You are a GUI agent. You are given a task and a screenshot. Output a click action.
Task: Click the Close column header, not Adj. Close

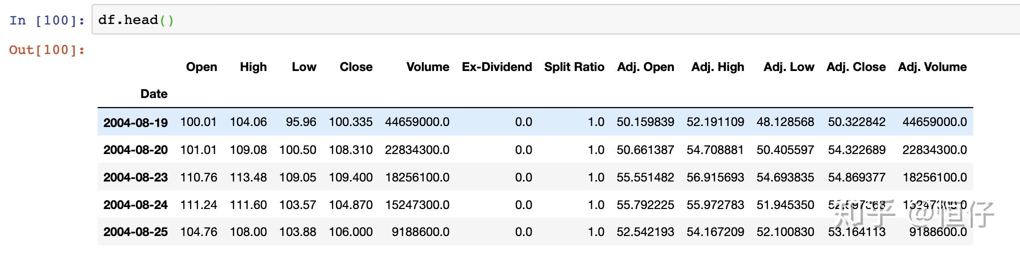coord(356,67)
